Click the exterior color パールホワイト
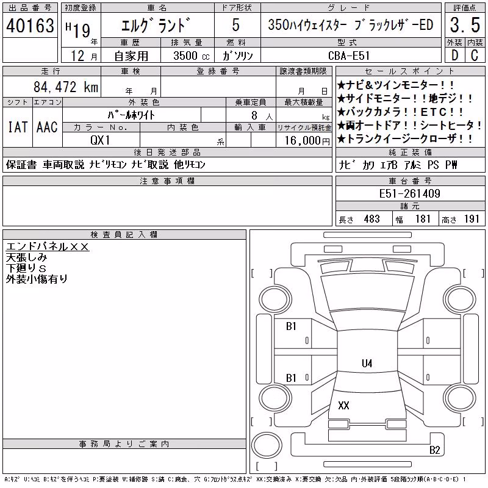The image size is (488, 488). click(x=131, y=115)
